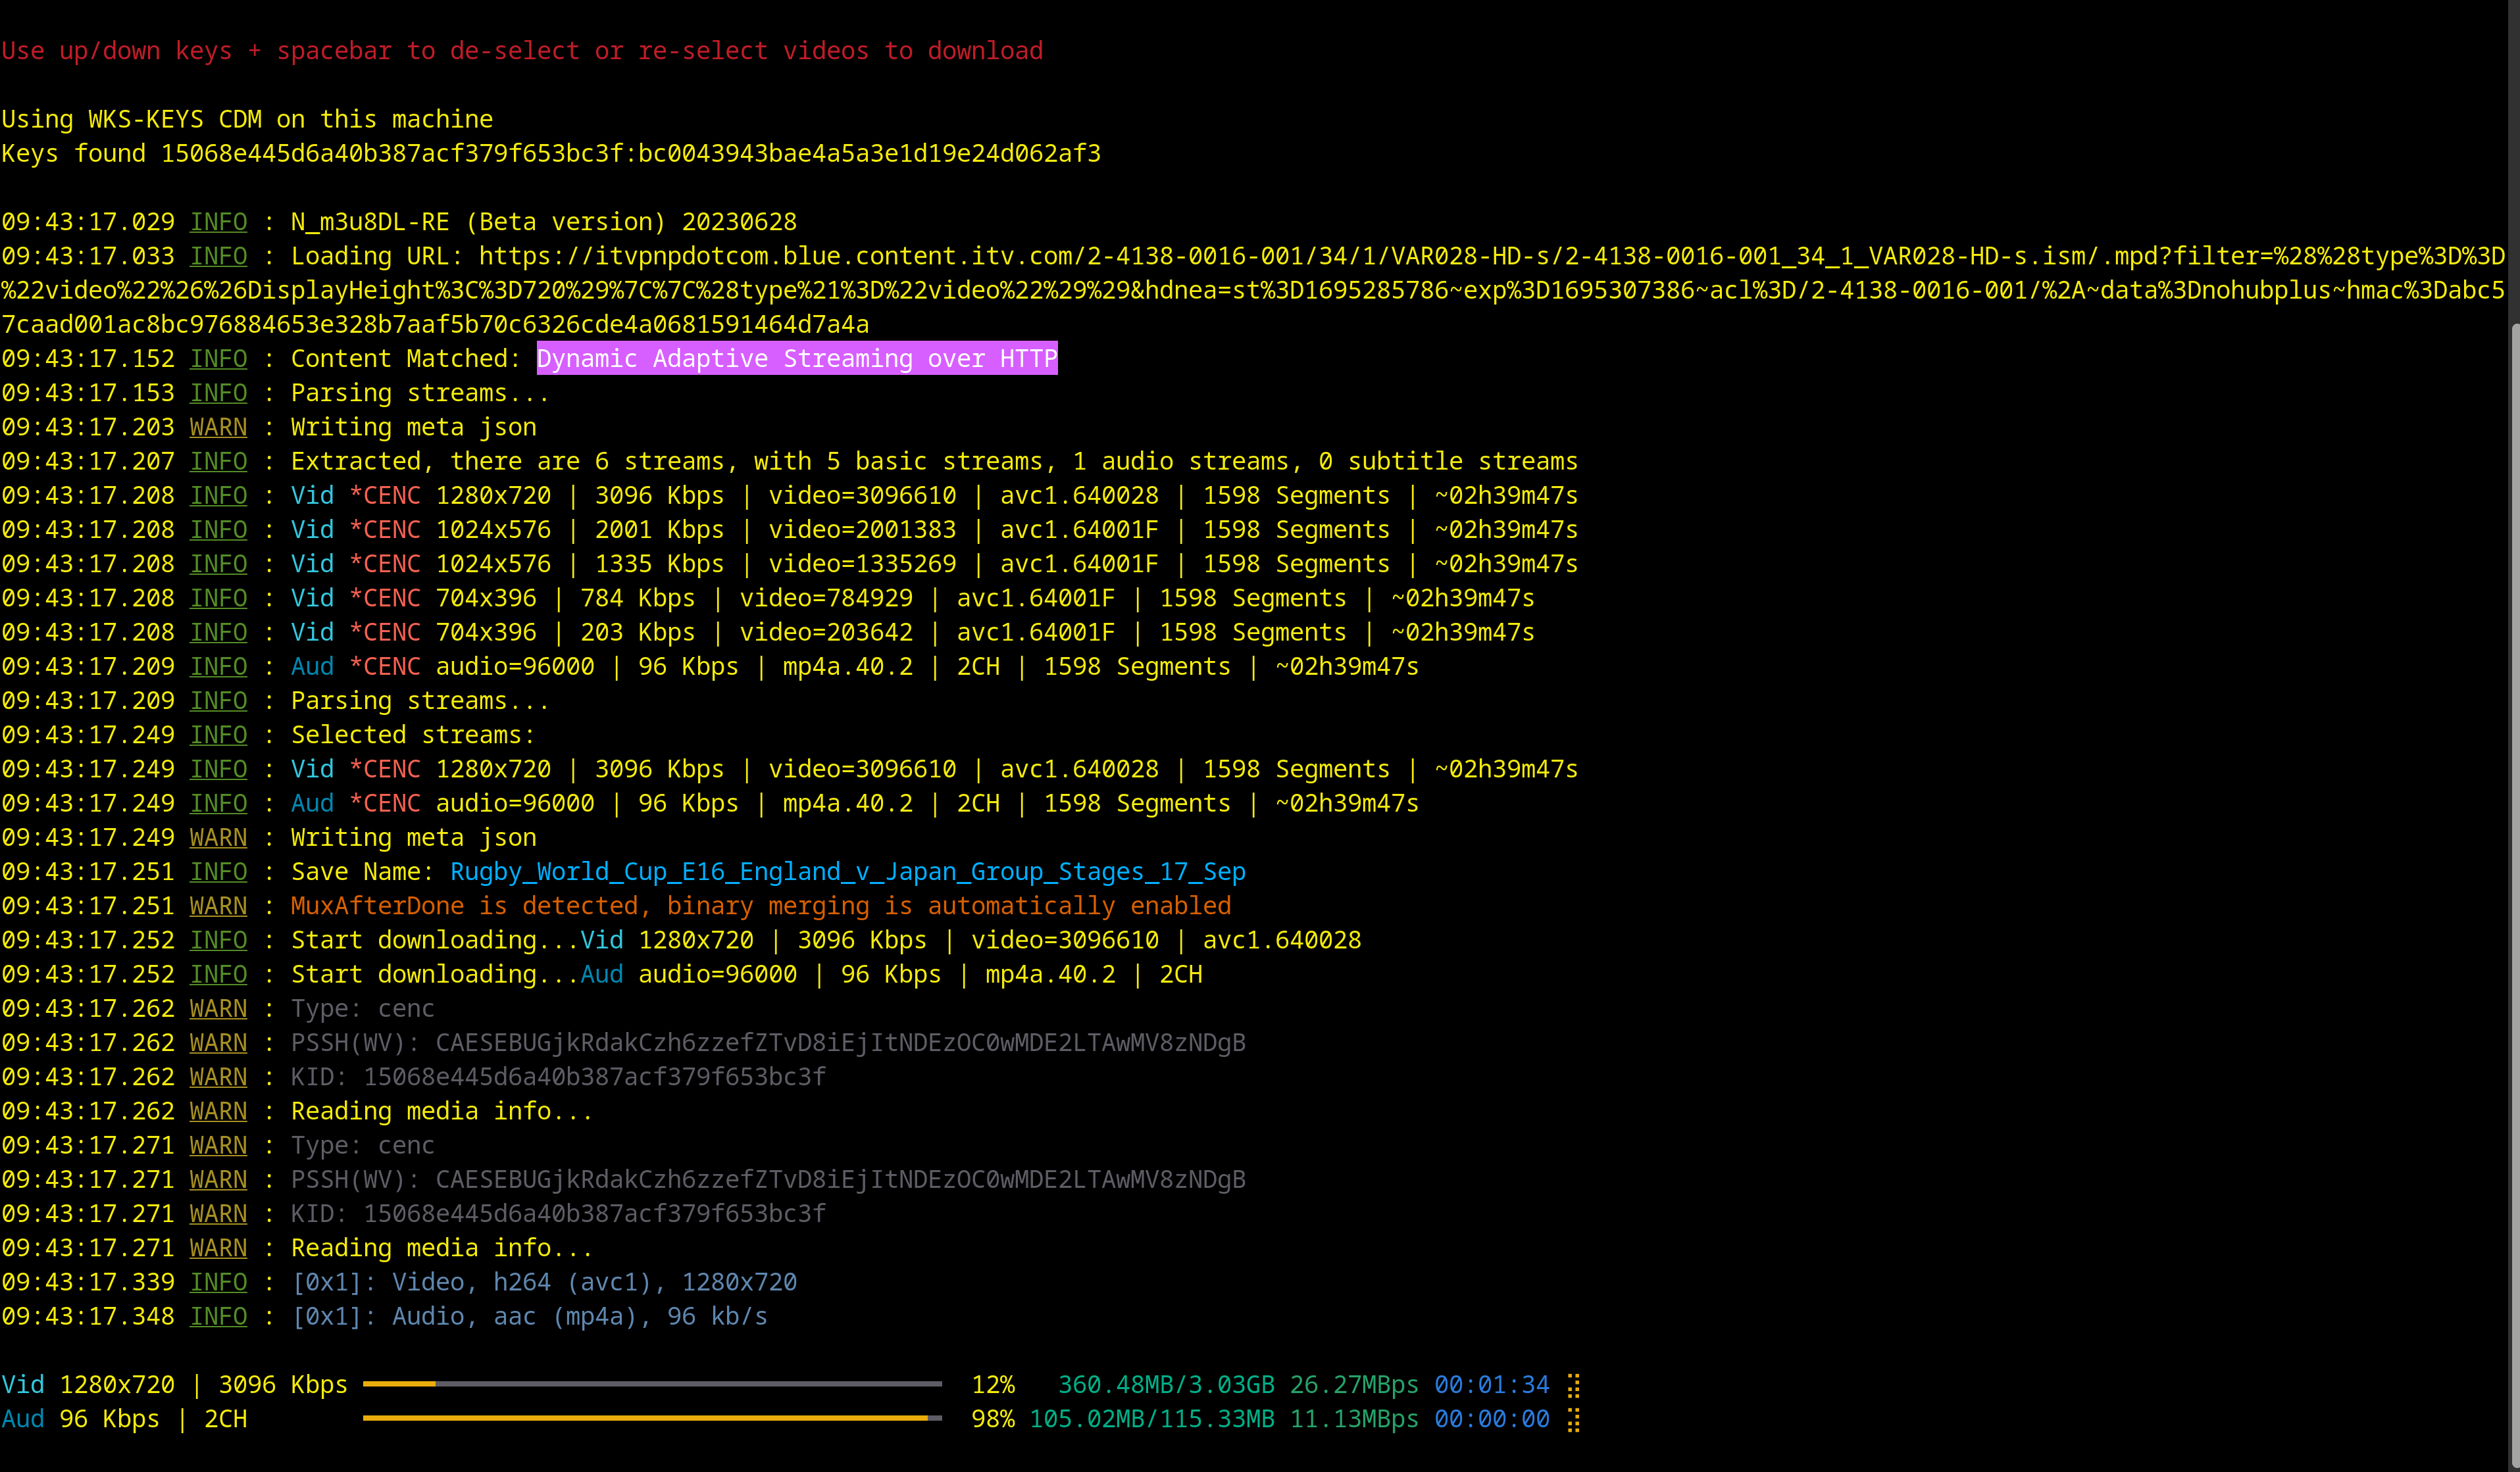The height and width of the screenshot is (1472, 2520).
Task: Click the video progress spinner icon
Action: pyautogui.click(x=1573, y=1385)
